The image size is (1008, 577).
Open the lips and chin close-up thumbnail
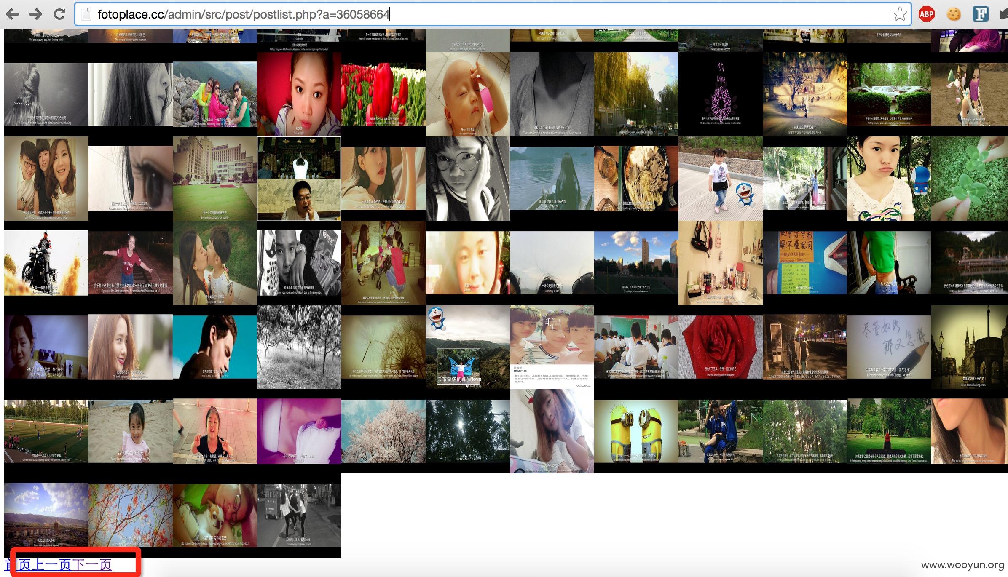coord(970,431)
